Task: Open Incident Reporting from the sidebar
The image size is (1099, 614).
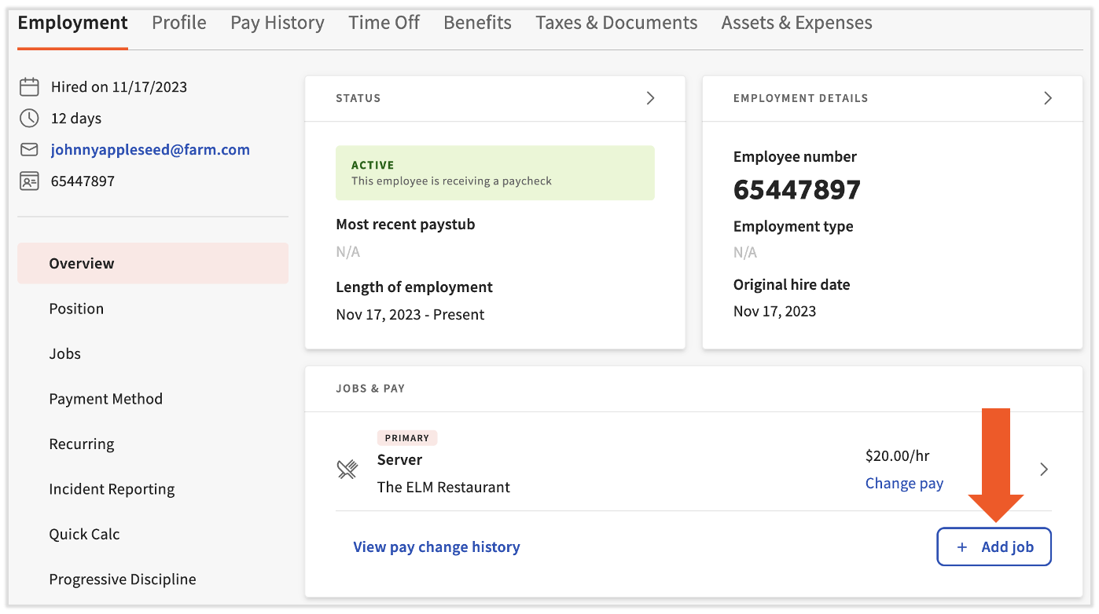Action: point(112,488)
